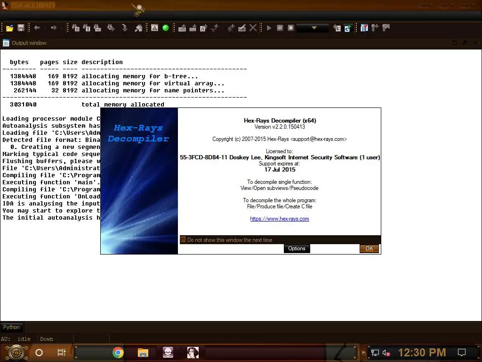Click the 'Version v2.2.0.150413' text in the dialog
The width and height of the screenshot is (482, 362).
click(x=280, y=127)
